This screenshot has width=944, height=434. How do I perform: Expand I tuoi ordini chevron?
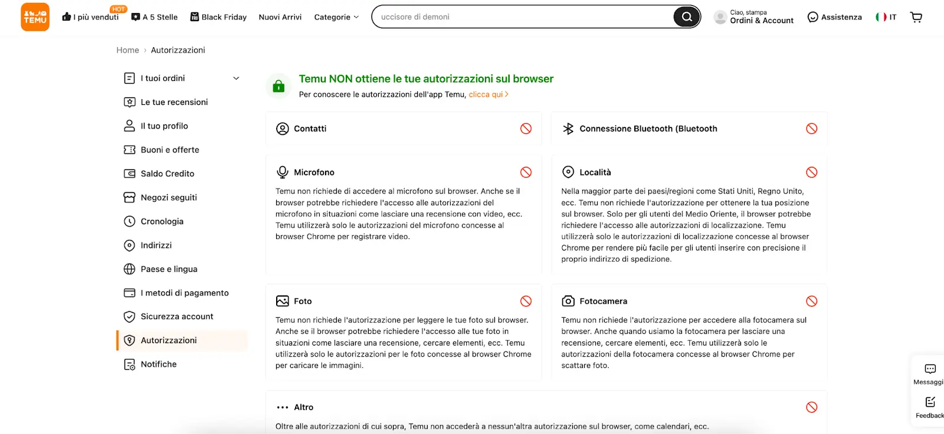[x=236, y=78]
